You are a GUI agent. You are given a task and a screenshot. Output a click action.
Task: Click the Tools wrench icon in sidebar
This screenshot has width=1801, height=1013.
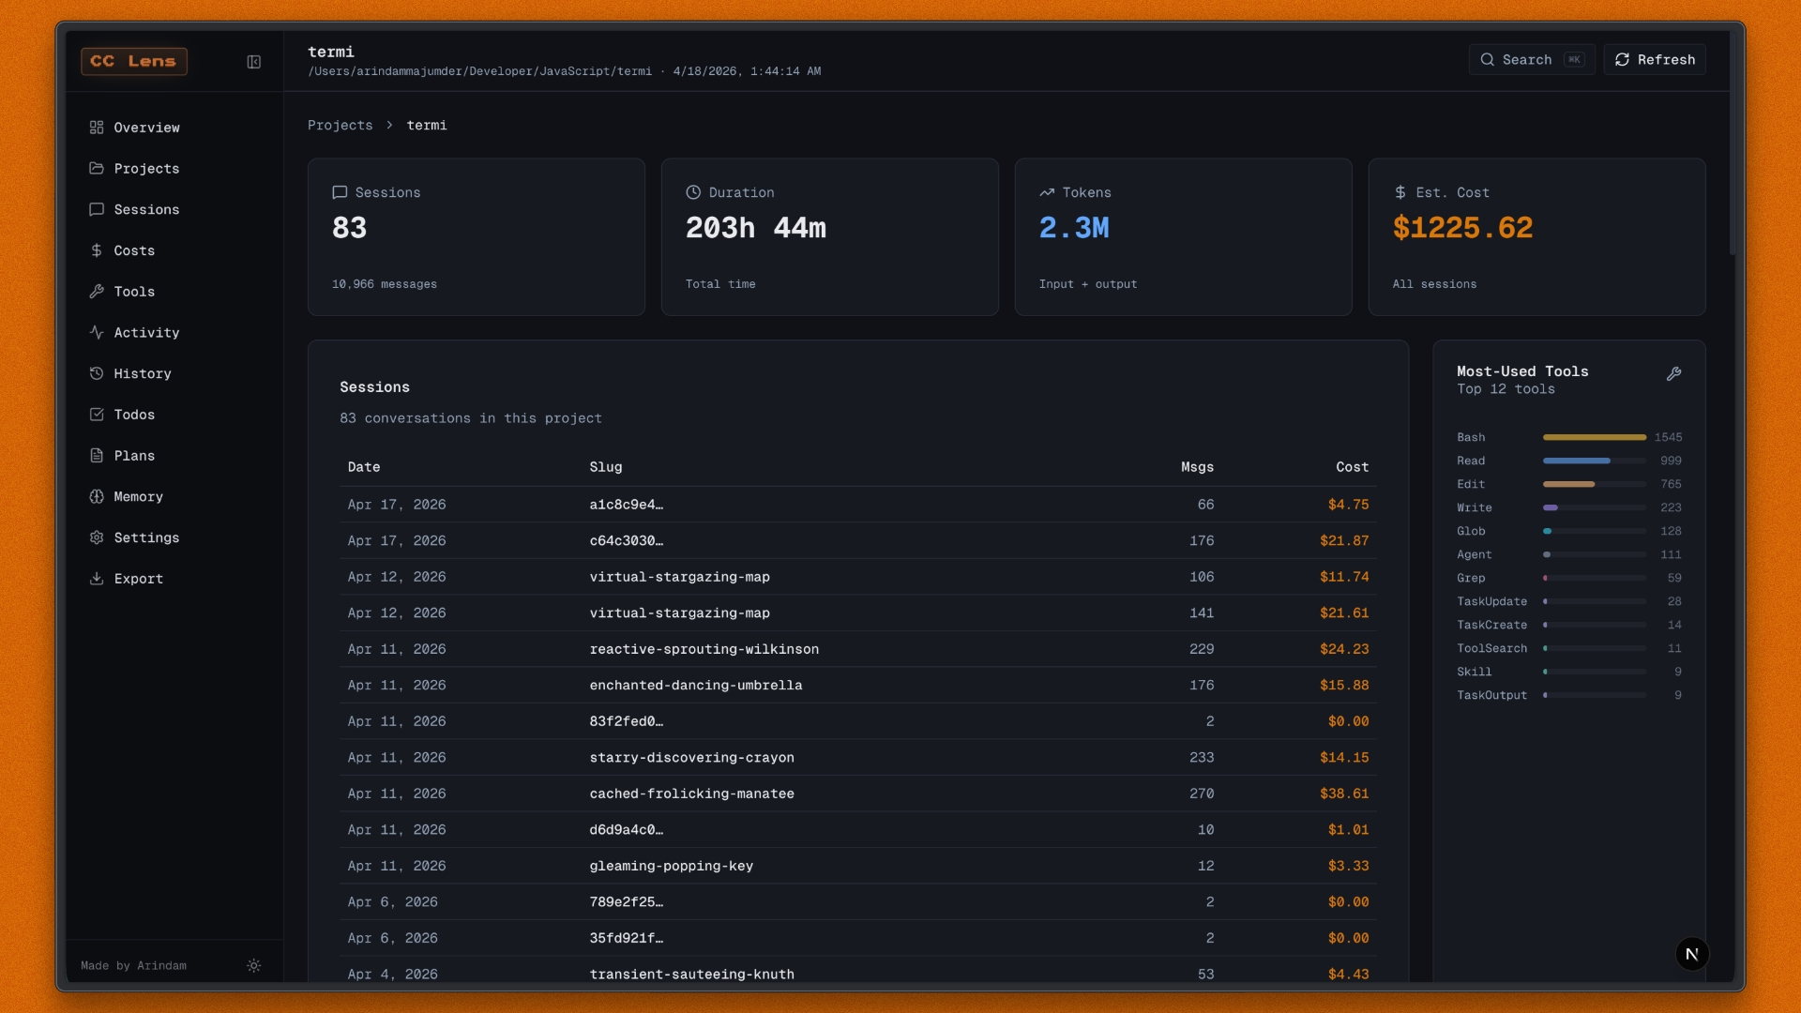coord(97,292)
